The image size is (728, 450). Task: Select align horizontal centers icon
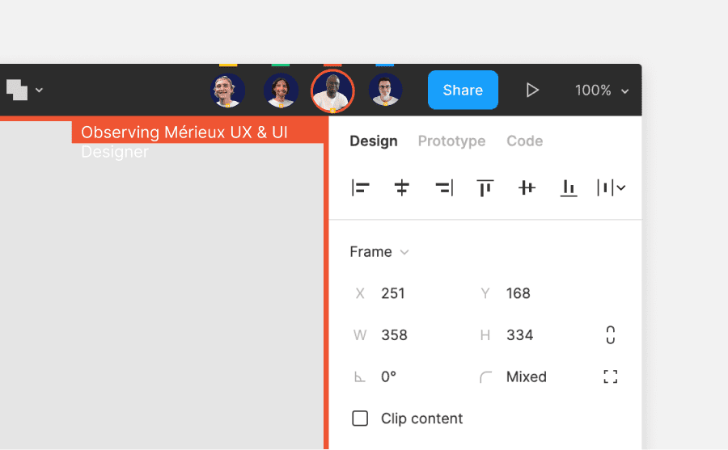click(x=401, y=188)
